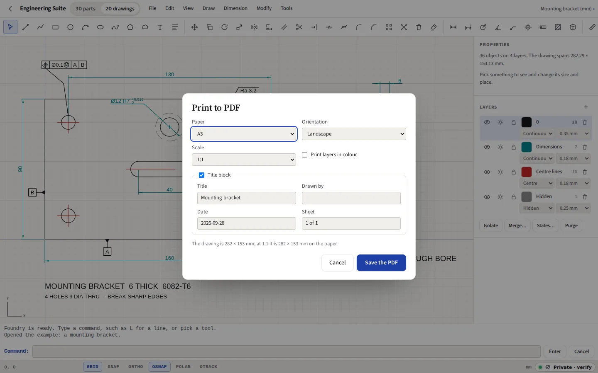
Task: Open the Dimensions layer teal color swatch
Action: 527,147
